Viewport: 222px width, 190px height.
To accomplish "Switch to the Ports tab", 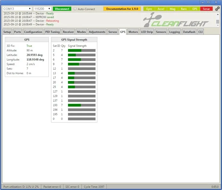I will point(17,32).
